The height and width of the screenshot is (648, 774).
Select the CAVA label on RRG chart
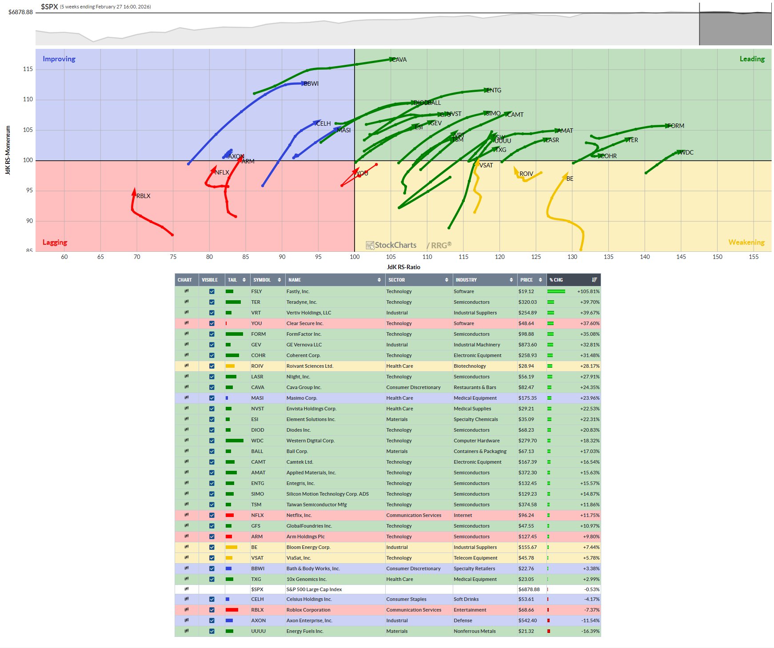tap(399, 60)
